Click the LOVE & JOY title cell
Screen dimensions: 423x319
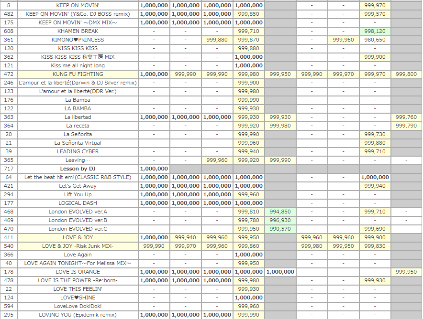tap(78, 237)
